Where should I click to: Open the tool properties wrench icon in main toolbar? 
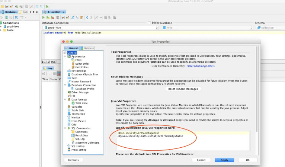tap(32, 7)
